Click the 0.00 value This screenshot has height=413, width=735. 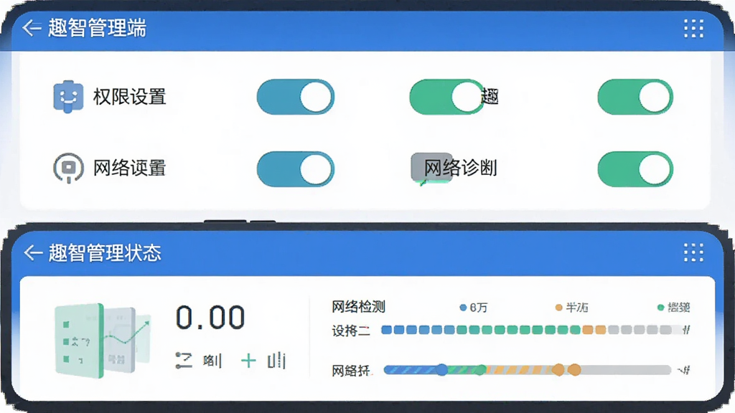(x=210, y=318)
